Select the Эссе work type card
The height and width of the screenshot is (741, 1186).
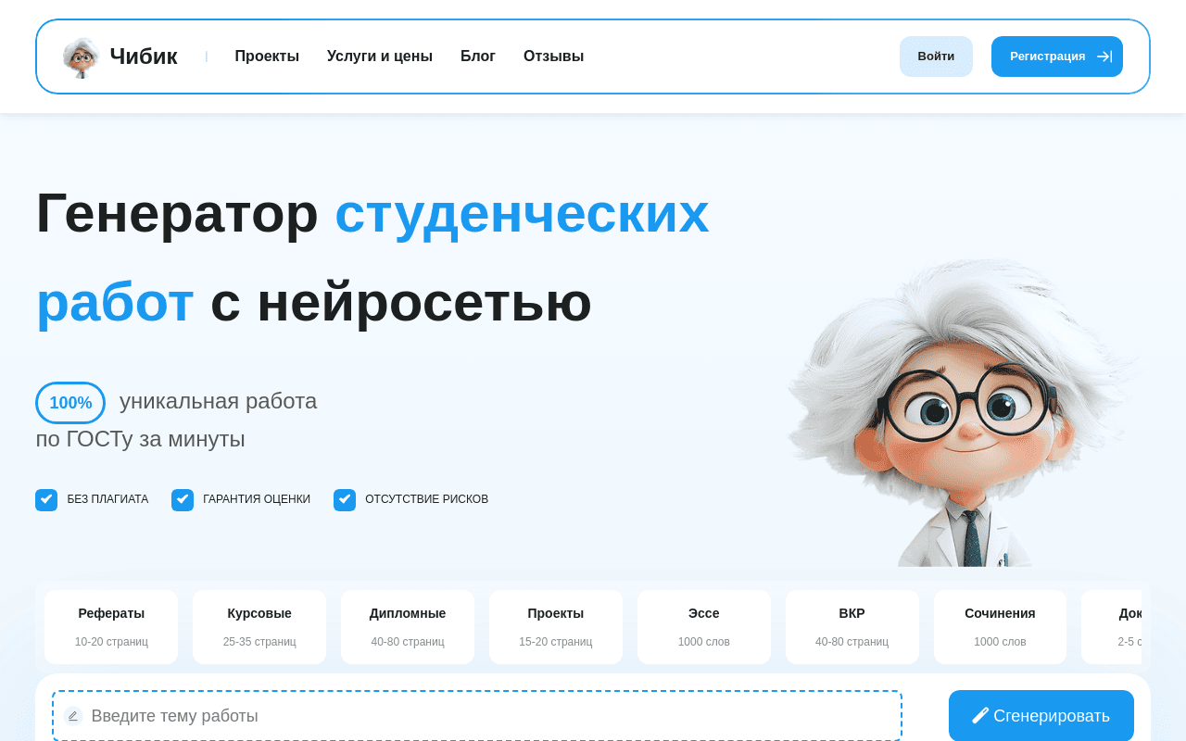click(x=704, y=627)
